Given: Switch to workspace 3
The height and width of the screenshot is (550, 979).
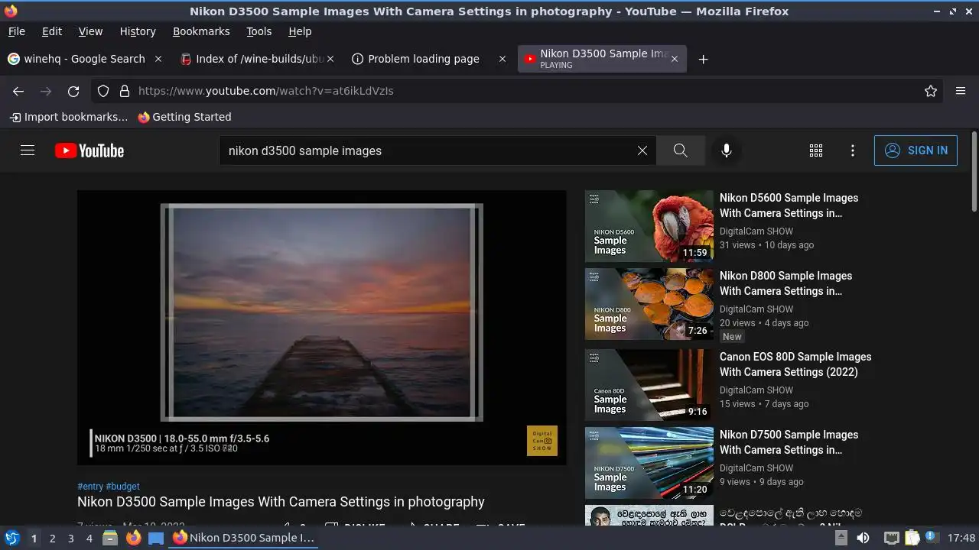Looking at the screenshot, I should (x=70, y=539).
